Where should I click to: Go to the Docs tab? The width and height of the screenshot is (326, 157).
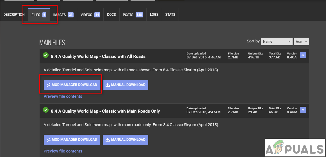[x=111, y=15]
